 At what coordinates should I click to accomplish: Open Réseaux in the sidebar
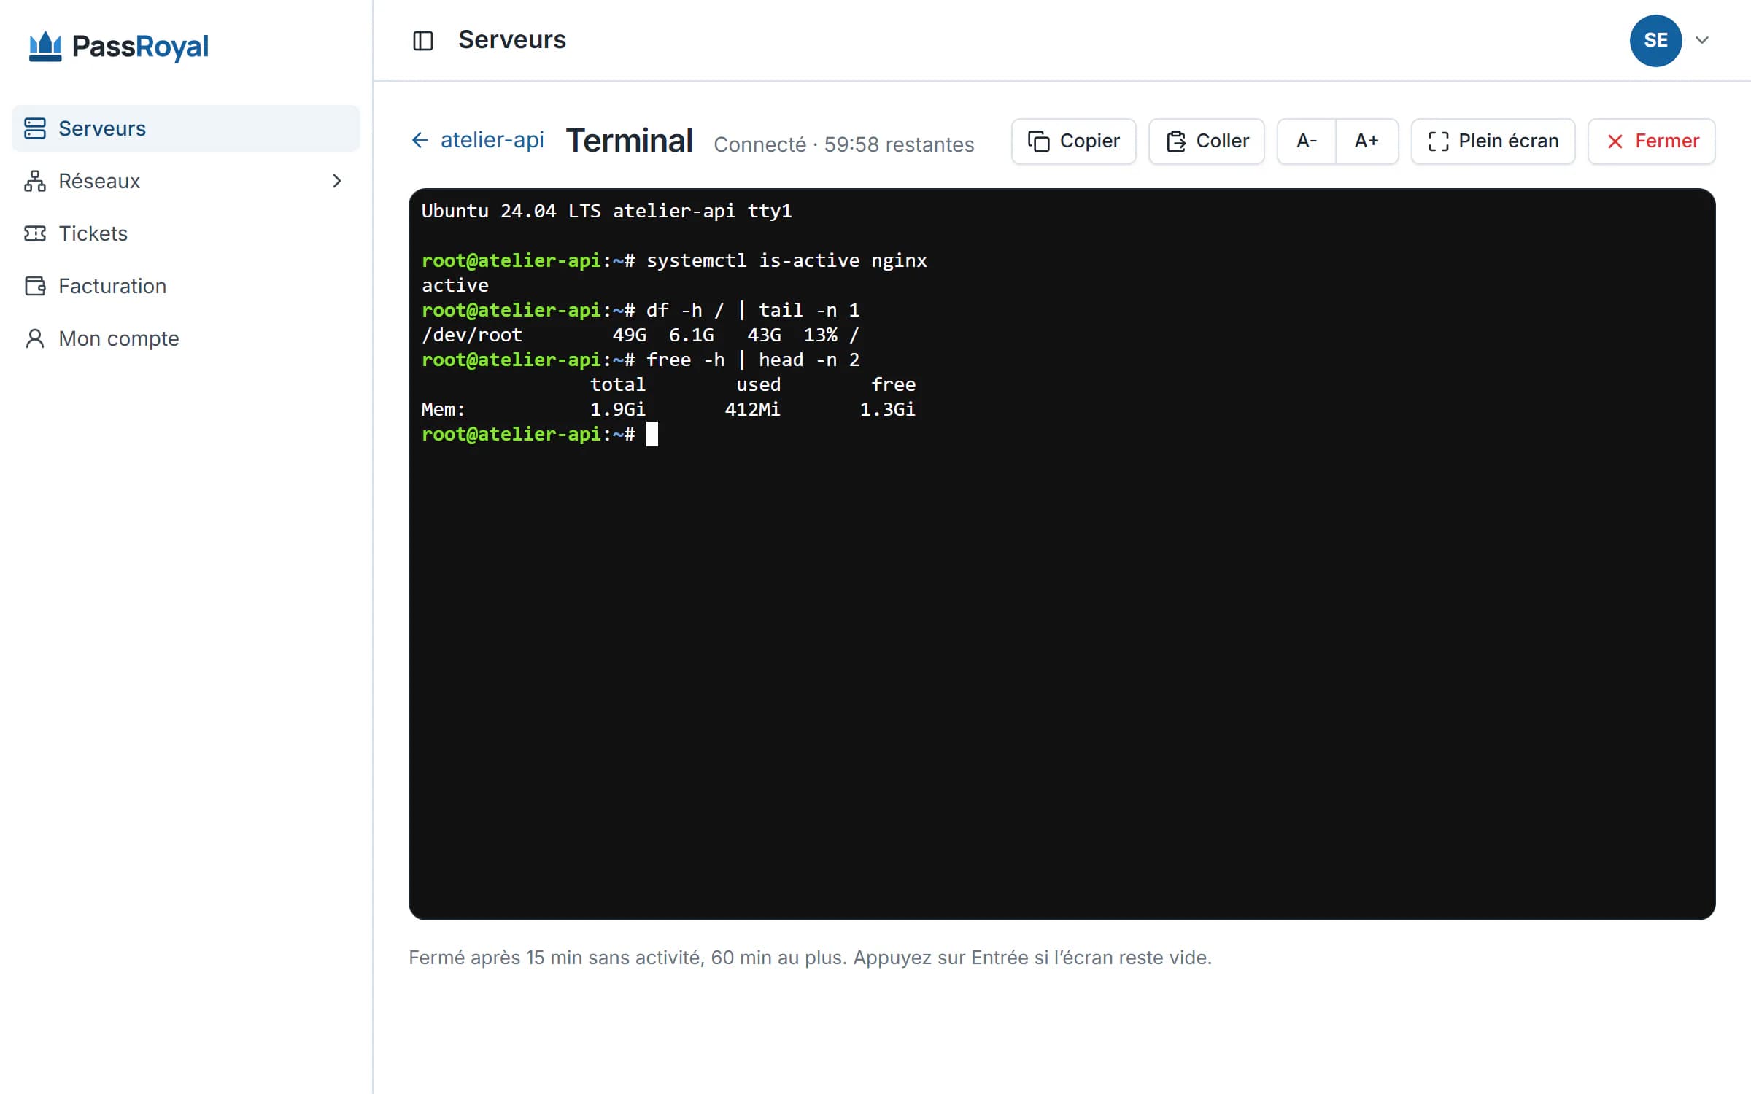coord(186,181)
